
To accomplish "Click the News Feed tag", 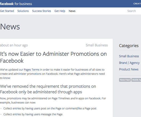I will pos(125,80).
